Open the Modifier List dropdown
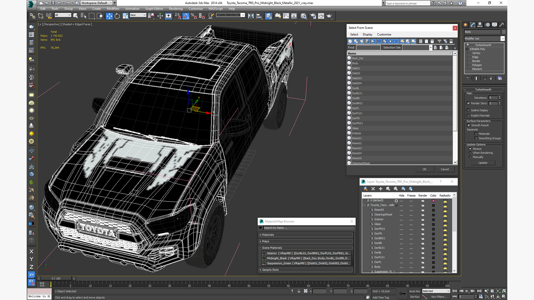The width and height of the screenshot is (534, 300). 484,38
